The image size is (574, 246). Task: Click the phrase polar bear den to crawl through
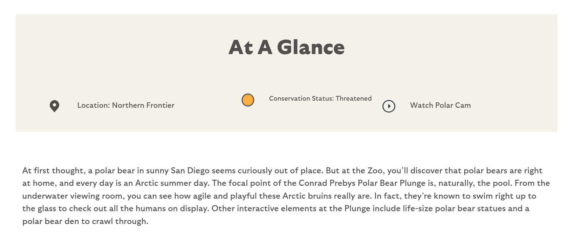pyautogui.click(x=85, y=221)
